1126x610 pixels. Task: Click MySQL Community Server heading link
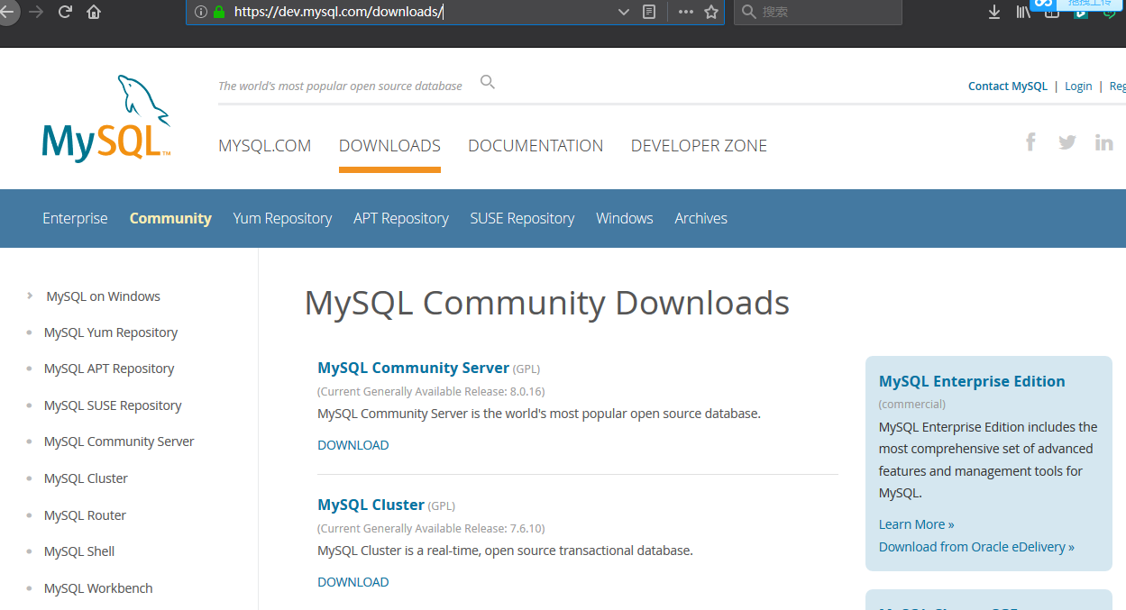click(x=414, y=368)
